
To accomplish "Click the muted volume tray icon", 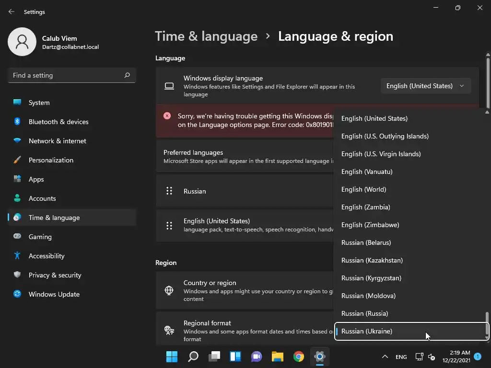I will click(x=432, y=356).
